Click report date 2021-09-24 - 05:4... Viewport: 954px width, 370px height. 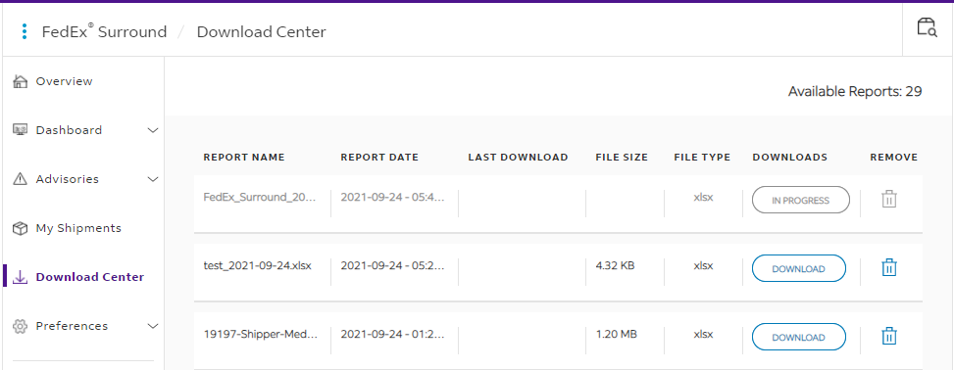click(392, 198)
